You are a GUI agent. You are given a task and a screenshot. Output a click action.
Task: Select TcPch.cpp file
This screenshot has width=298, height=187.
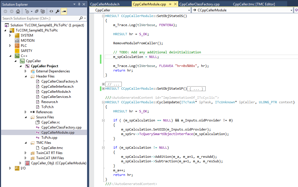pos(49,137)
